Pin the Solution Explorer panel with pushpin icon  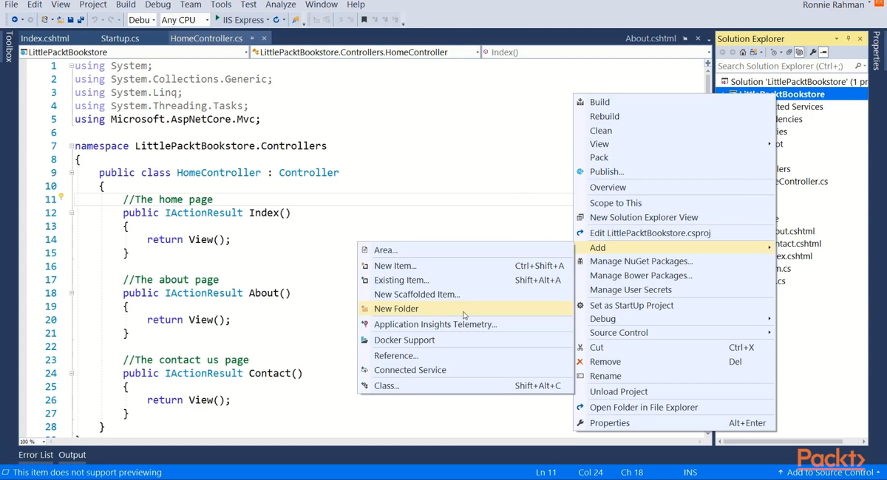tap(849, 38)
